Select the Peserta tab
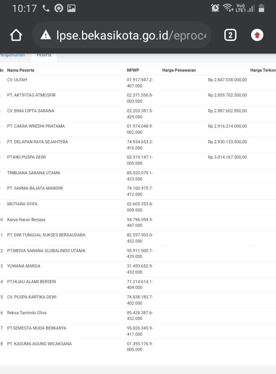This screenshot has width=276, height=374. point(44,55)
